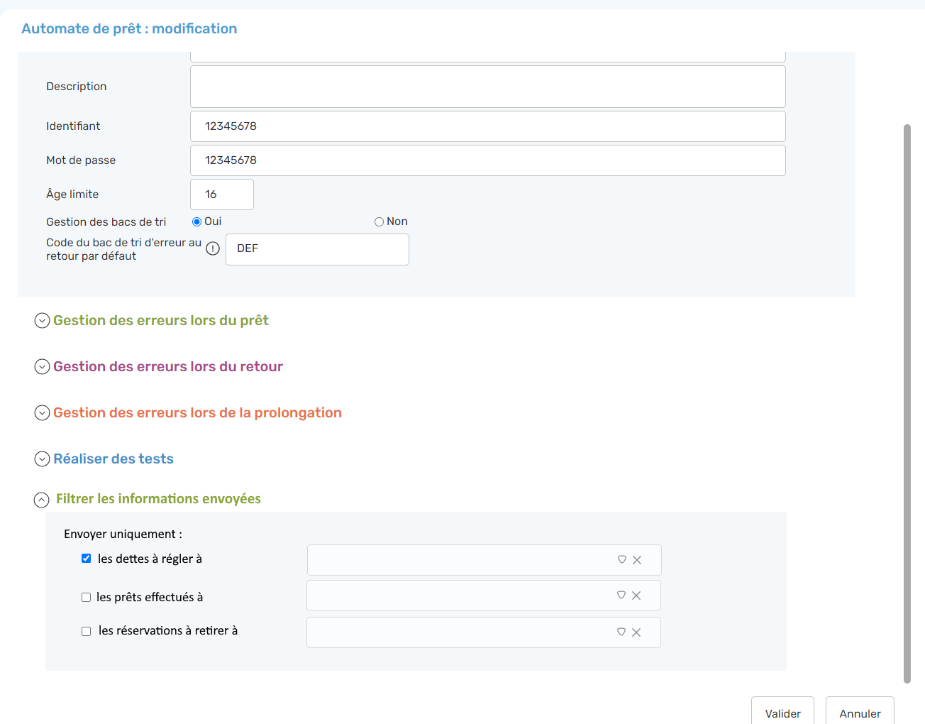This screenshot has width=925, height=724.
Task: Click into the Âge limite input field
Action: tap(222, 194)
